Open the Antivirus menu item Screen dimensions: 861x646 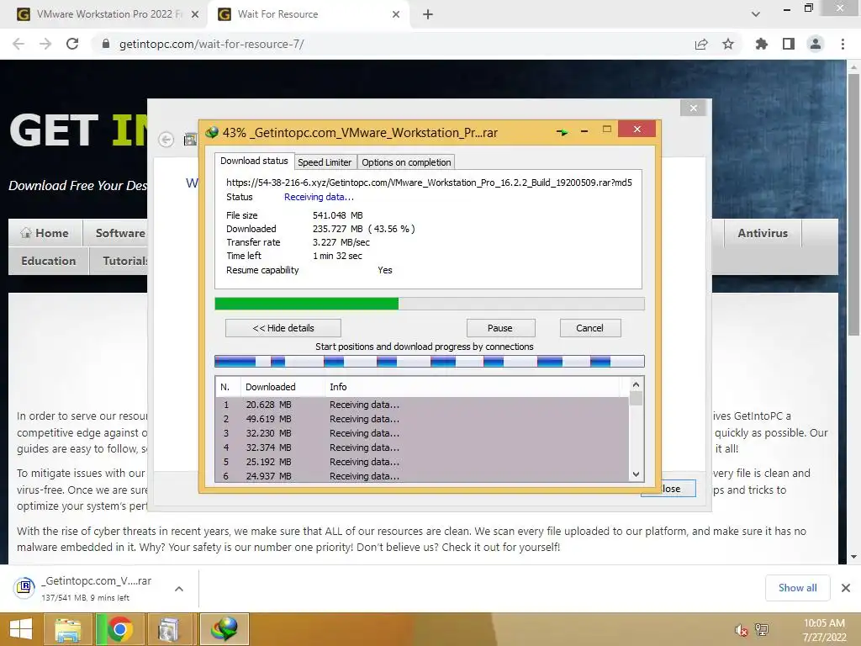[763, 233]
